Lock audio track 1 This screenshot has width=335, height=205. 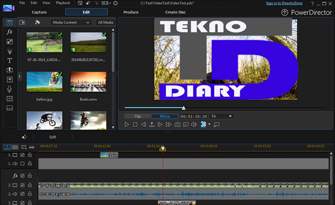tap(30, 164)
